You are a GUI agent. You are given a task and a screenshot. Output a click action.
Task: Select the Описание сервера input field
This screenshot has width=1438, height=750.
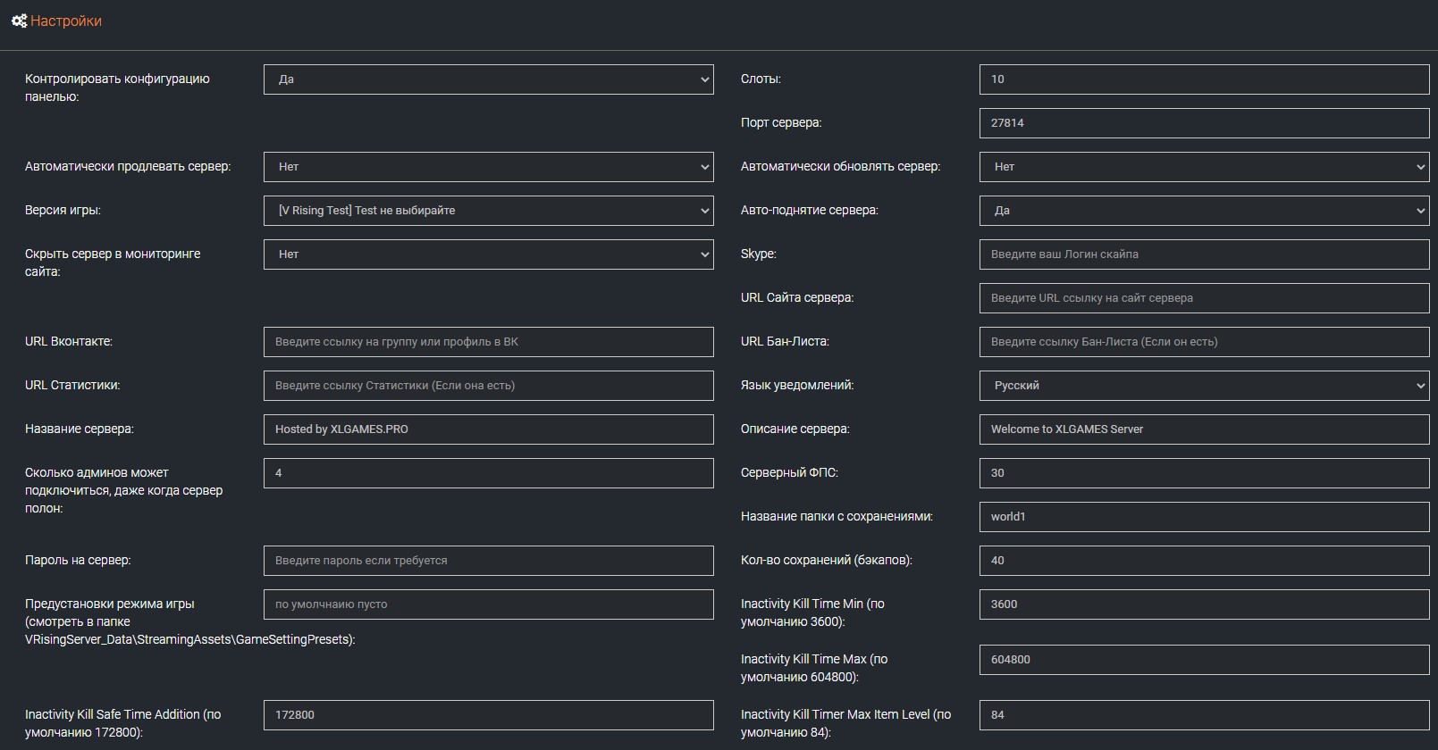click(x=1204, y=429)
